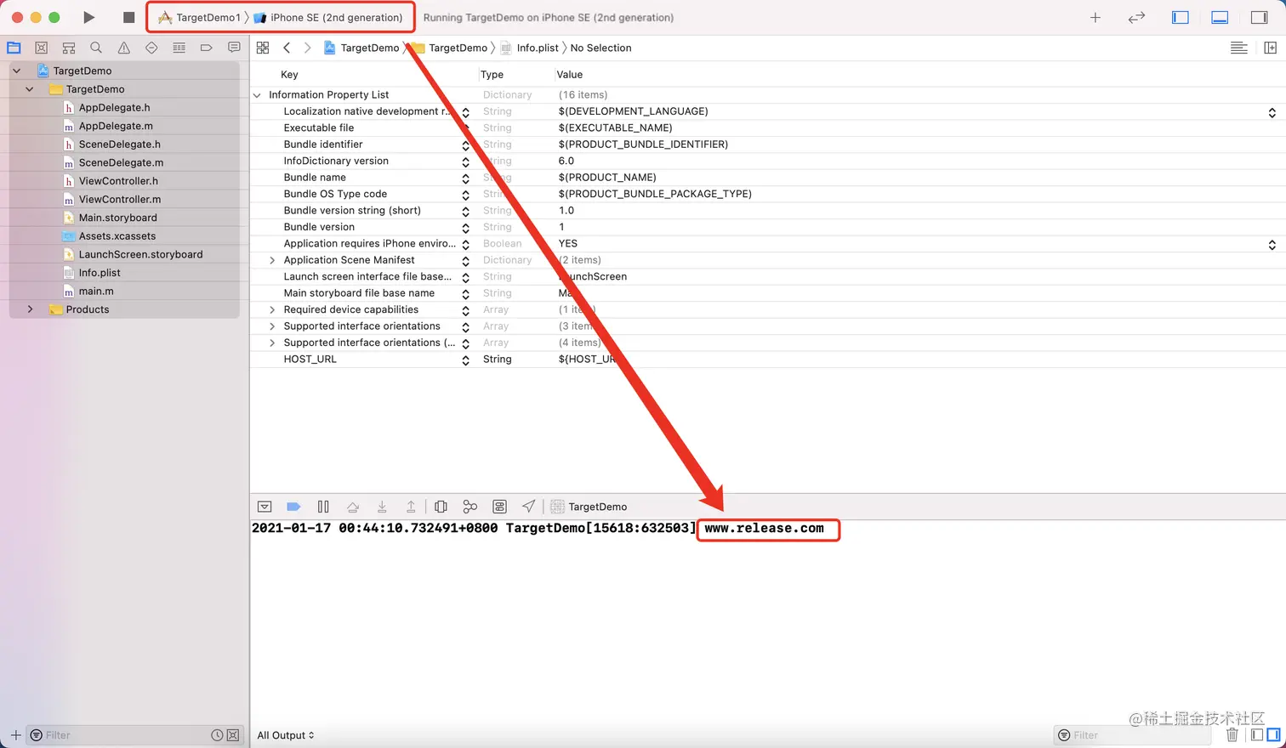The height and width of the screenshot is (748, 1286).
Task: Run the TargetDemo build with the play button
Action: tap(88, 17)
